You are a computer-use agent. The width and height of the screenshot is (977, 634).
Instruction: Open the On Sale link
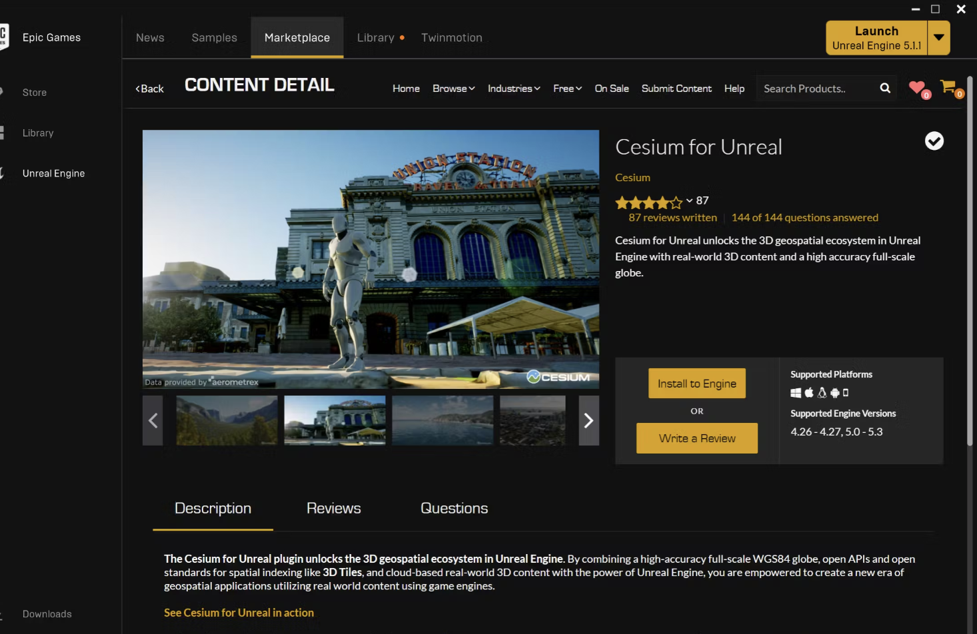pos(611,89)
